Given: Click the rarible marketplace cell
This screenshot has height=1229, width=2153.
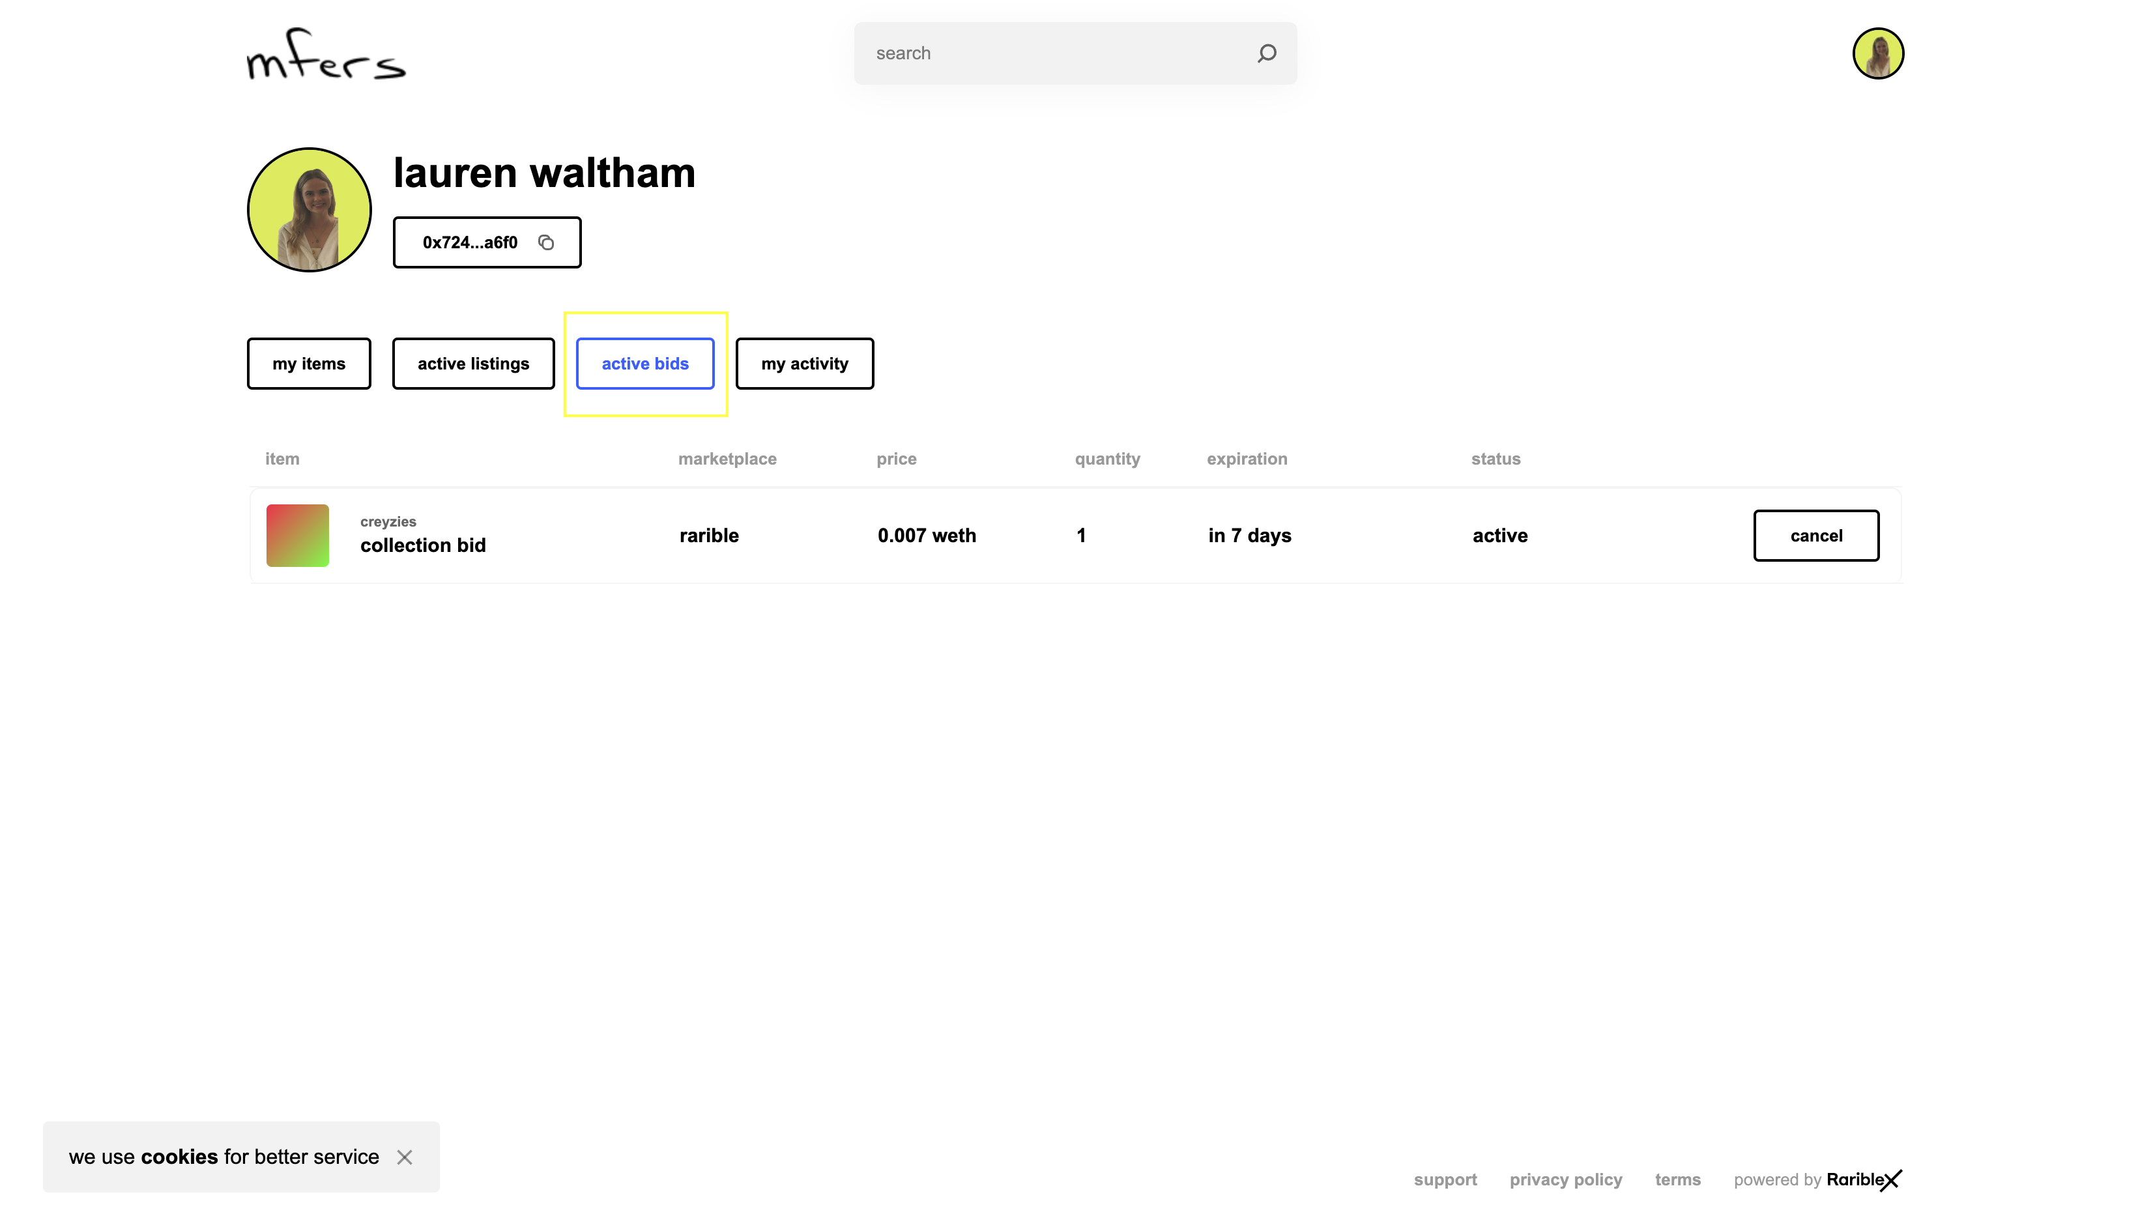Looking at the screenshot, I should pos(709,535).
